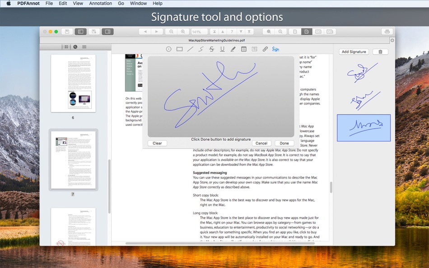
Task: Select single page display mode
Action: tap(295, 32)
